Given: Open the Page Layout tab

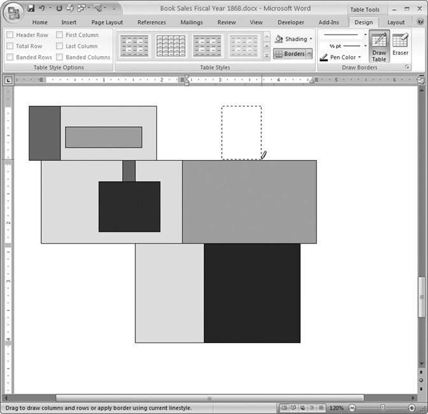Looking at the screenshot, I should [107, 22].
